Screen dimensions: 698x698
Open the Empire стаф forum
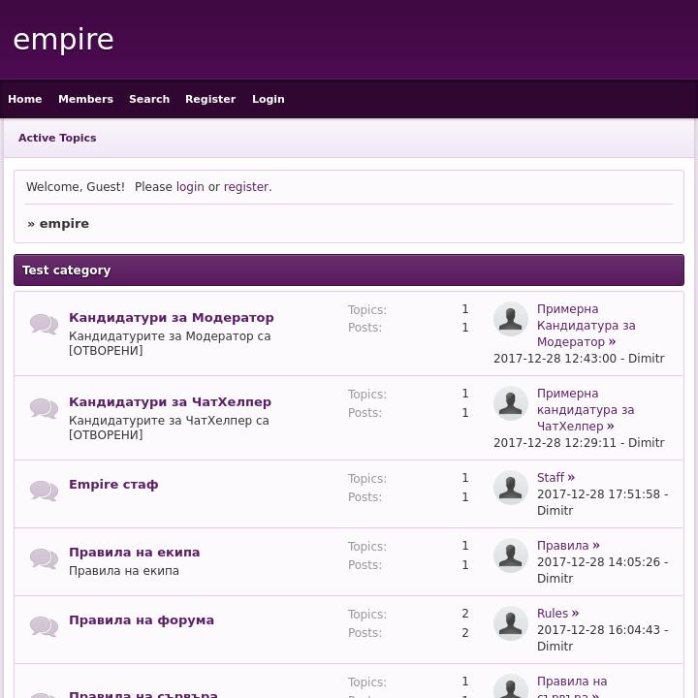tap(113, 484)
